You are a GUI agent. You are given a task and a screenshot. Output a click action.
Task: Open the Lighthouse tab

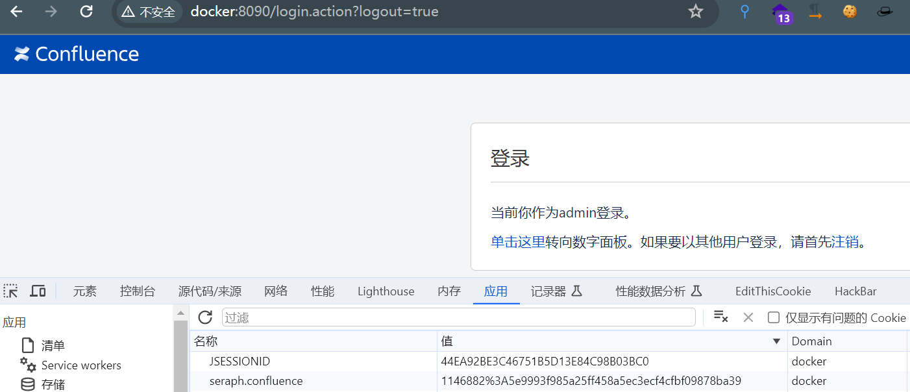pyautogui.click(x=386, y=291)
